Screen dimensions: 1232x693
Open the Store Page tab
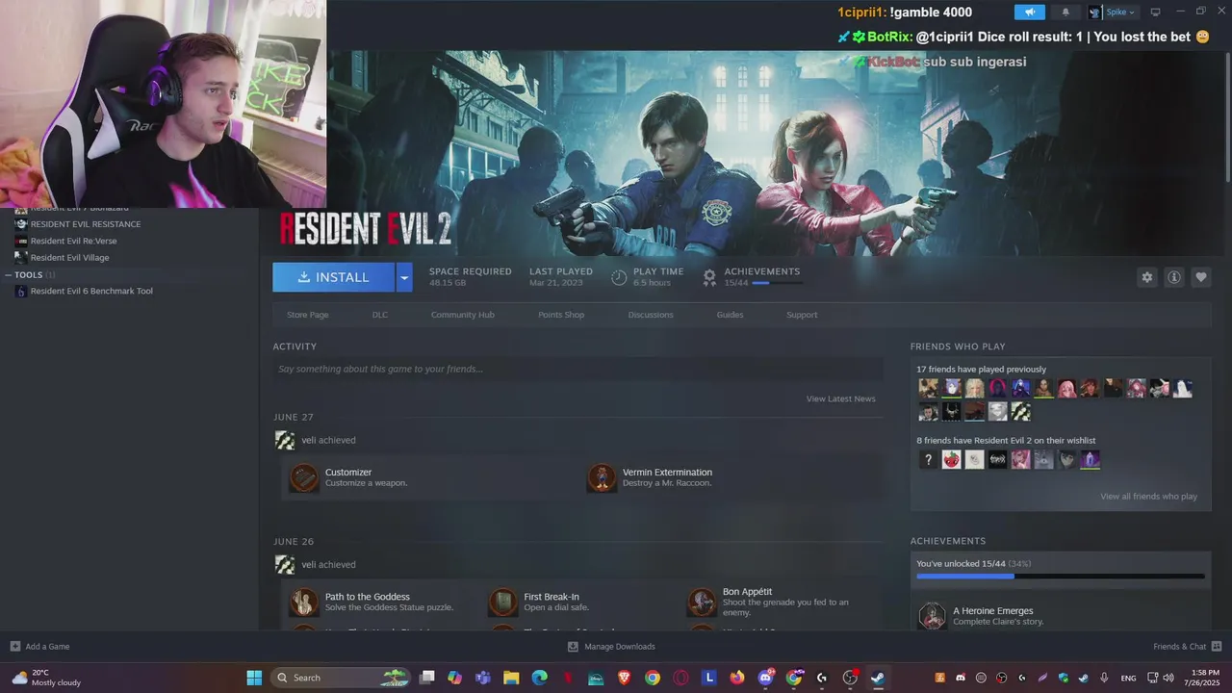[x=307, y=315]
